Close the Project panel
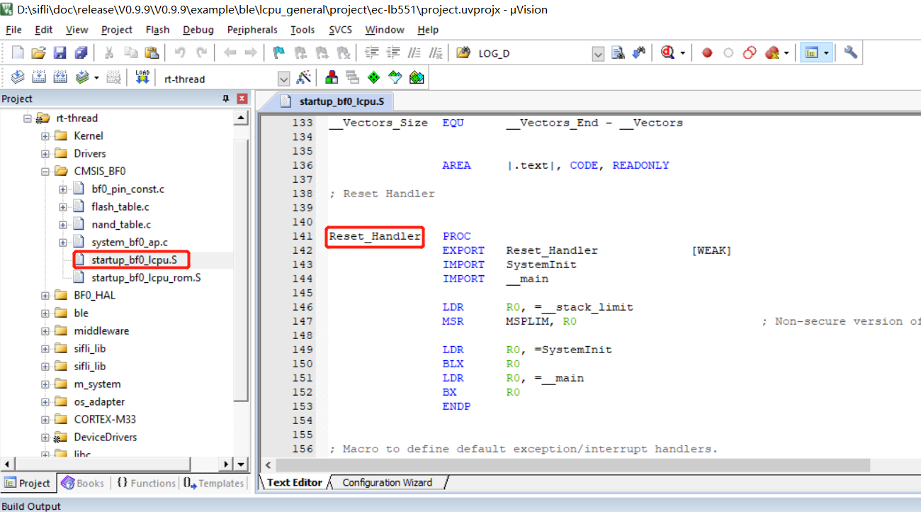 click(x=242, y=99)
